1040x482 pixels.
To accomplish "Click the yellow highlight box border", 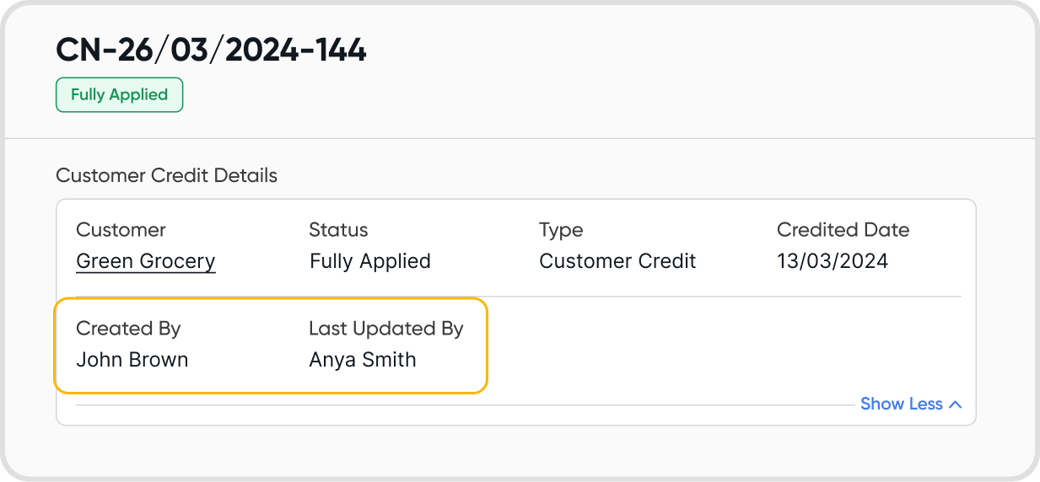I will 488,345.
